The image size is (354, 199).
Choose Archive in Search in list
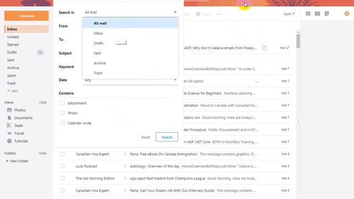[x=131, y=63]
